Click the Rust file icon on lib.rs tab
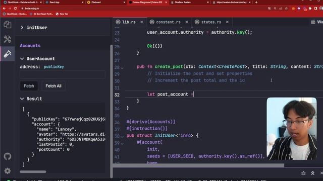Image resolution: width=323 pixels, height=181 pixels. (118, 22)
